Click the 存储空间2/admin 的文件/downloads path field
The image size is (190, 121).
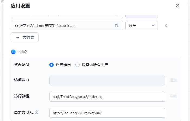pyautogui.click(x=67, y=25)
